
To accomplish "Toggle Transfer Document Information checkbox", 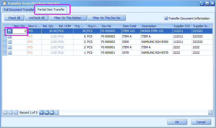I will coord(166,18).
